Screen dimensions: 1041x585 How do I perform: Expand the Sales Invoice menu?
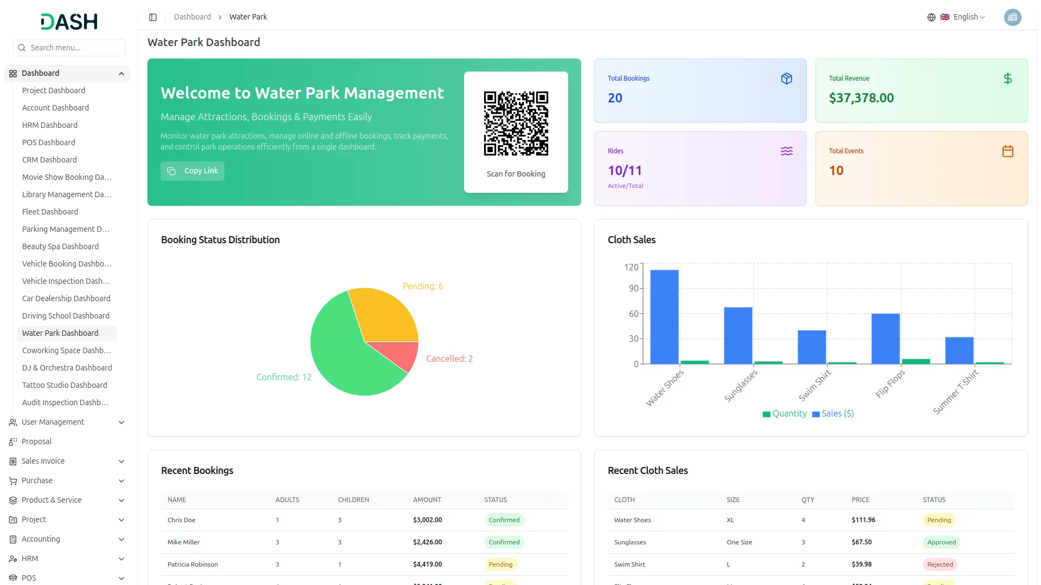pyautogui.click(x=121, y=461)
